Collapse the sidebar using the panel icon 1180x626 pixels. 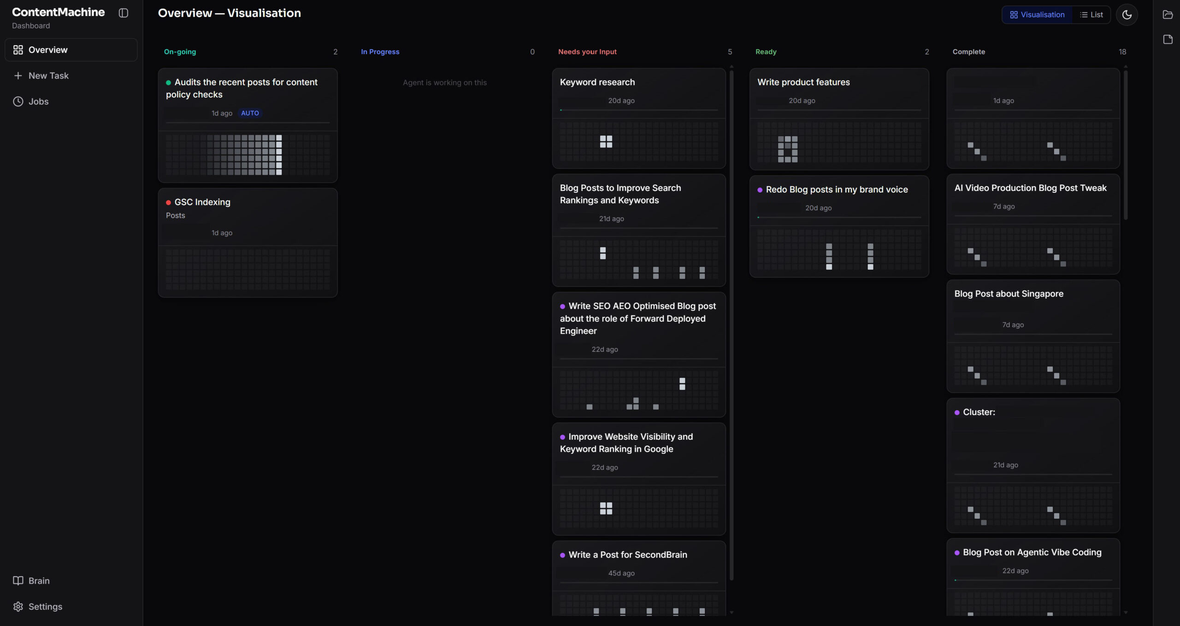(123, 13)
